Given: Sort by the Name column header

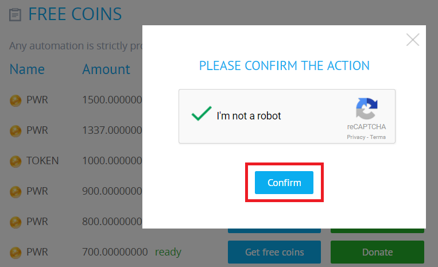Looking at the screenshot, I should click(27, 69).
